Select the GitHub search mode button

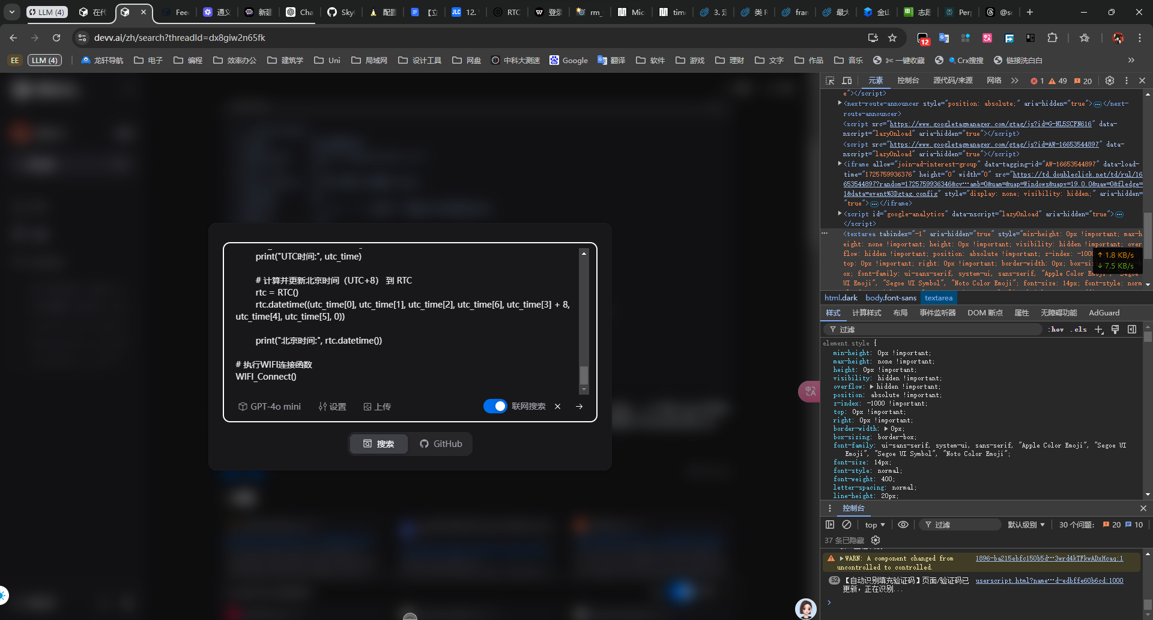click(x=441, y=444)
